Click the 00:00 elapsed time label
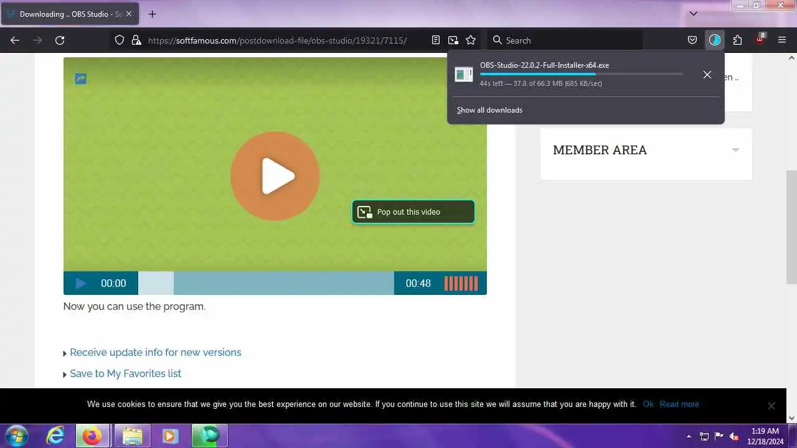The image size is (797, 448). tap(113, 283)
